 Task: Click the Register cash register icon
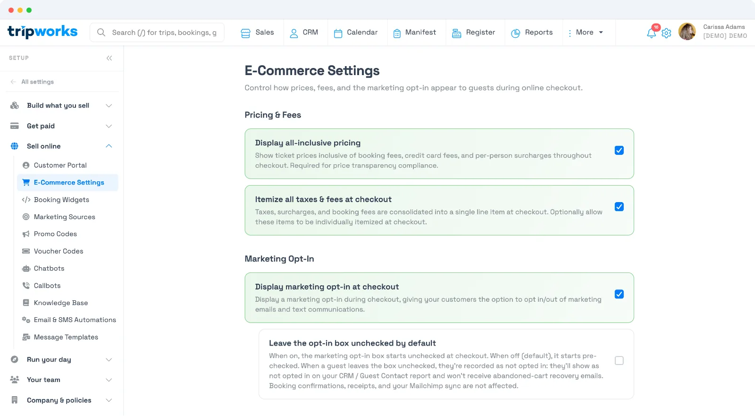point(456,33)
